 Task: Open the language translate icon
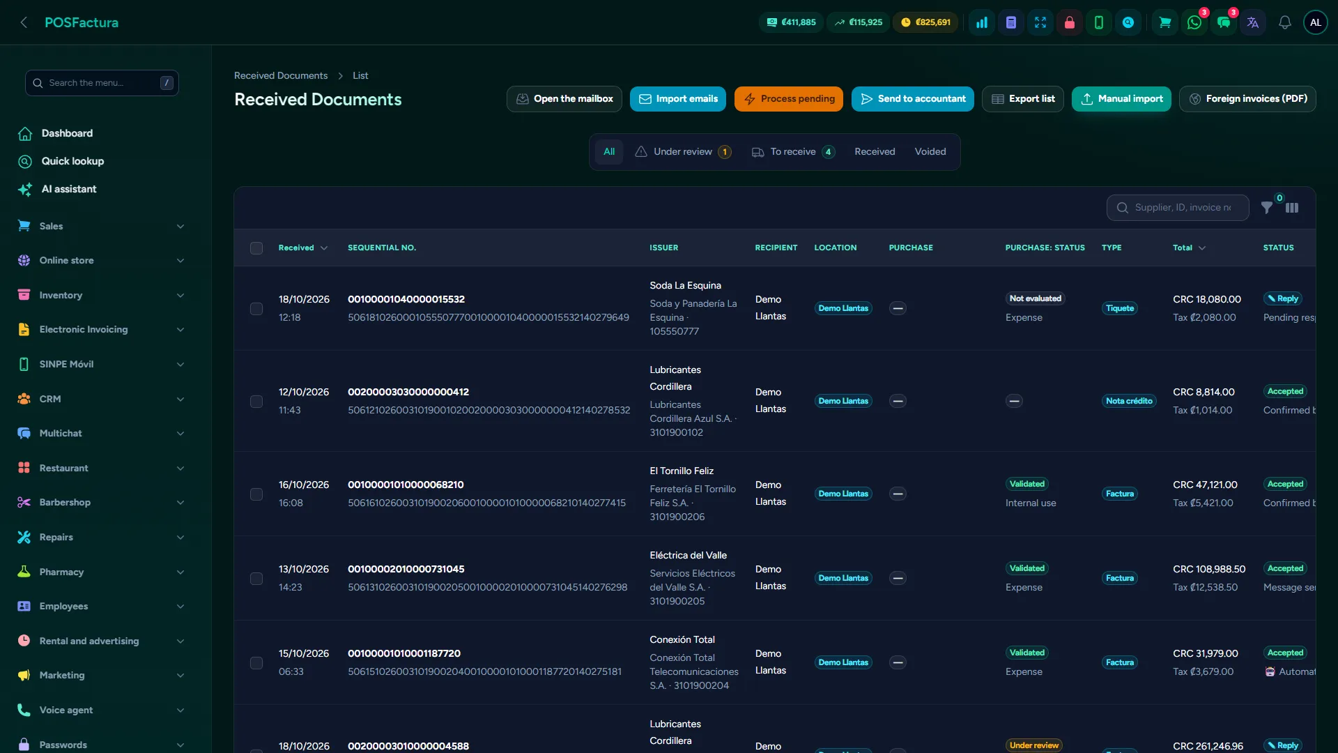(1253, 22)
